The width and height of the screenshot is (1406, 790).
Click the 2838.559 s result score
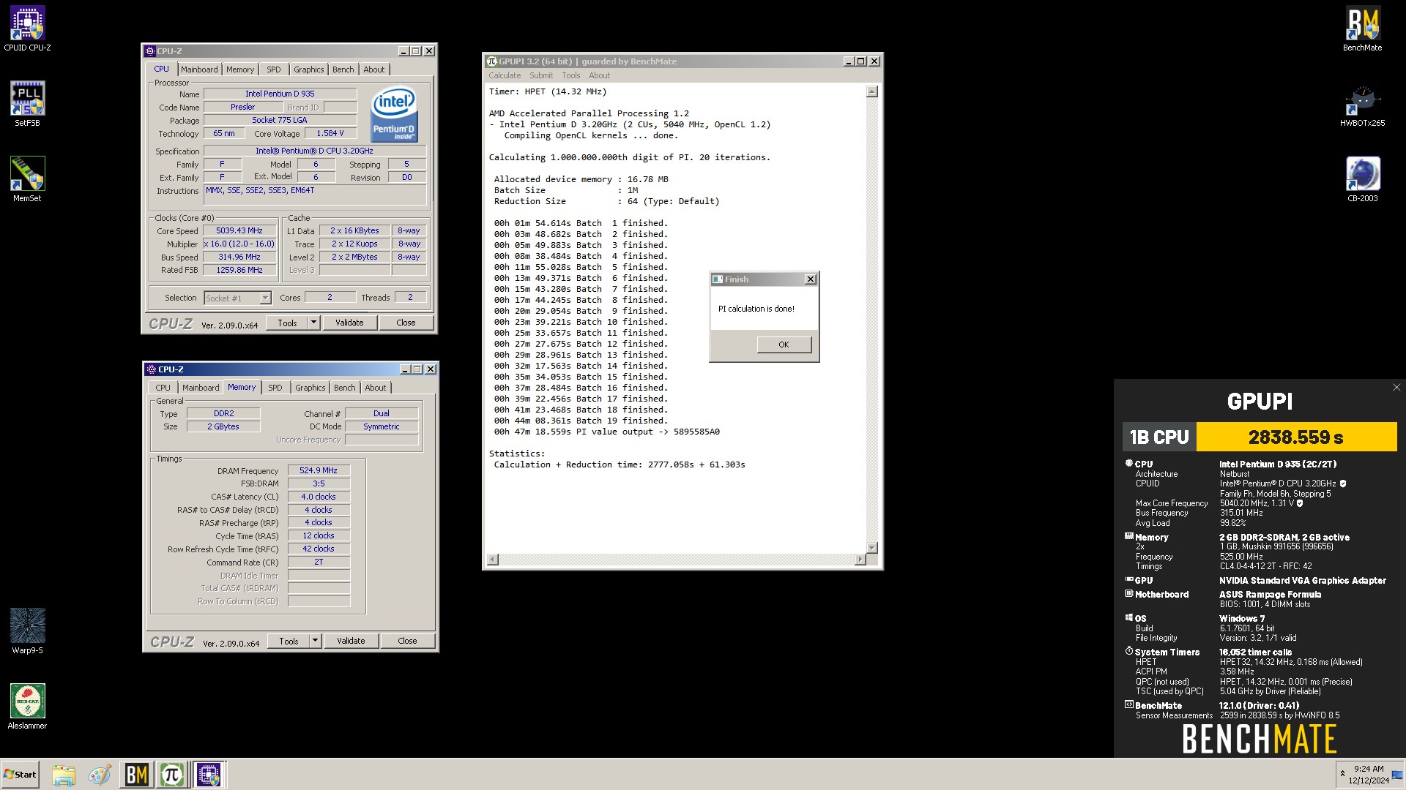(x=1296, y=437)
